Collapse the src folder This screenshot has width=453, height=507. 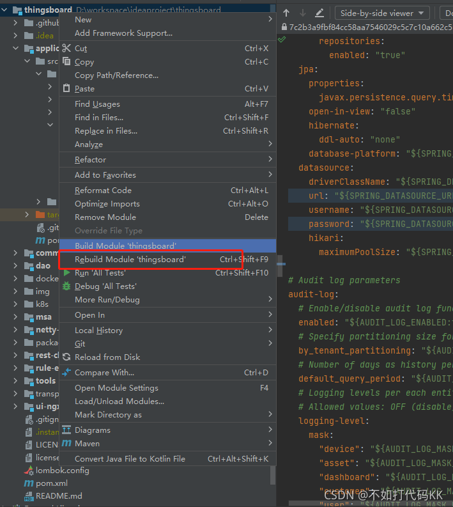tap(27, 61)
